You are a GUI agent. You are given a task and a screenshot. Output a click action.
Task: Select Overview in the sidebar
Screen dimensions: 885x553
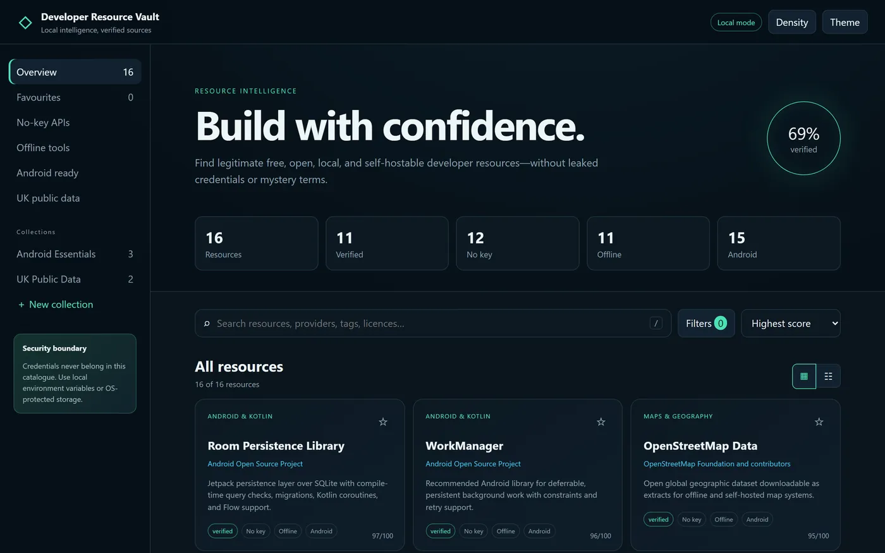[75, 72]
